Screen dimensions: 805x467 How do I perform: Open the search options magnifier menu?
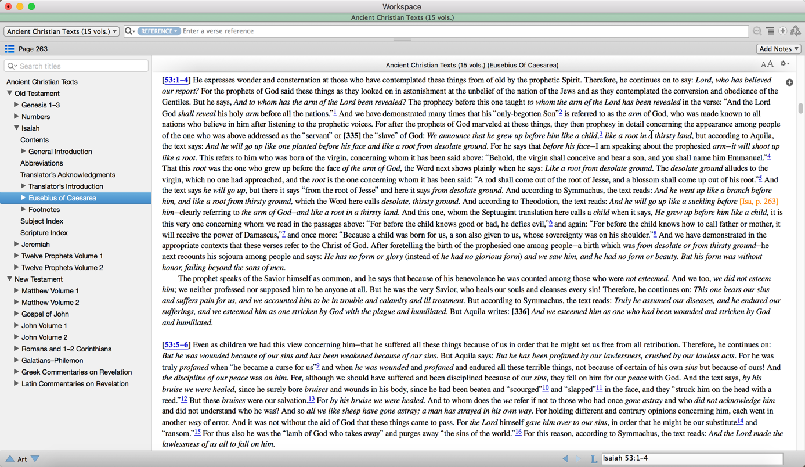(x=130, y=31)
